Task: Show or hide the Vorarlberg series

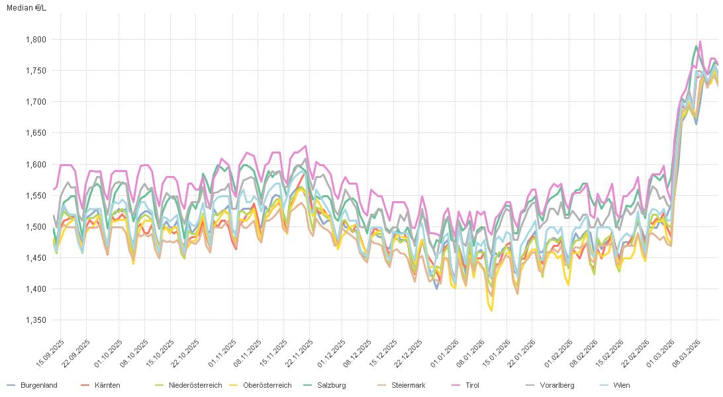Action: 555,385
